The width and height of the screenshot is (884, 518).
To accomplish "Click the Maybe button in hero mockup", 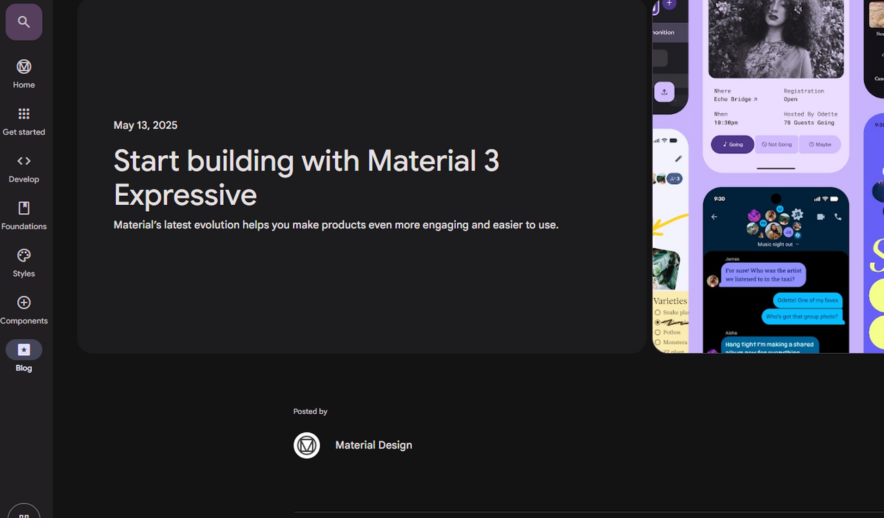I will coord(820,144).
